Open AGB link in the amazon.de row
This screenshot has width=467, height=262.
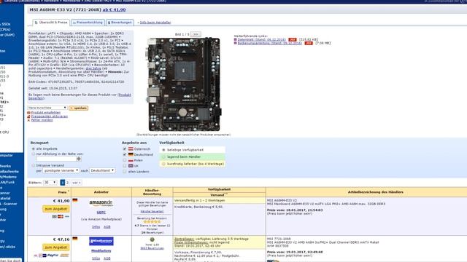click(x=107, y=226)
